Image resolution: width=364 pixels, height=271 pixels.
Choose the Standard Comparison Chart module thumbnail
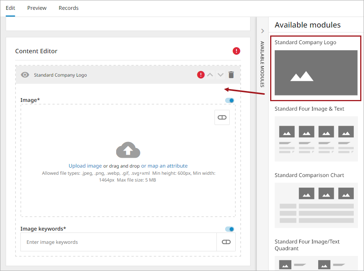[x=316, y=205]
